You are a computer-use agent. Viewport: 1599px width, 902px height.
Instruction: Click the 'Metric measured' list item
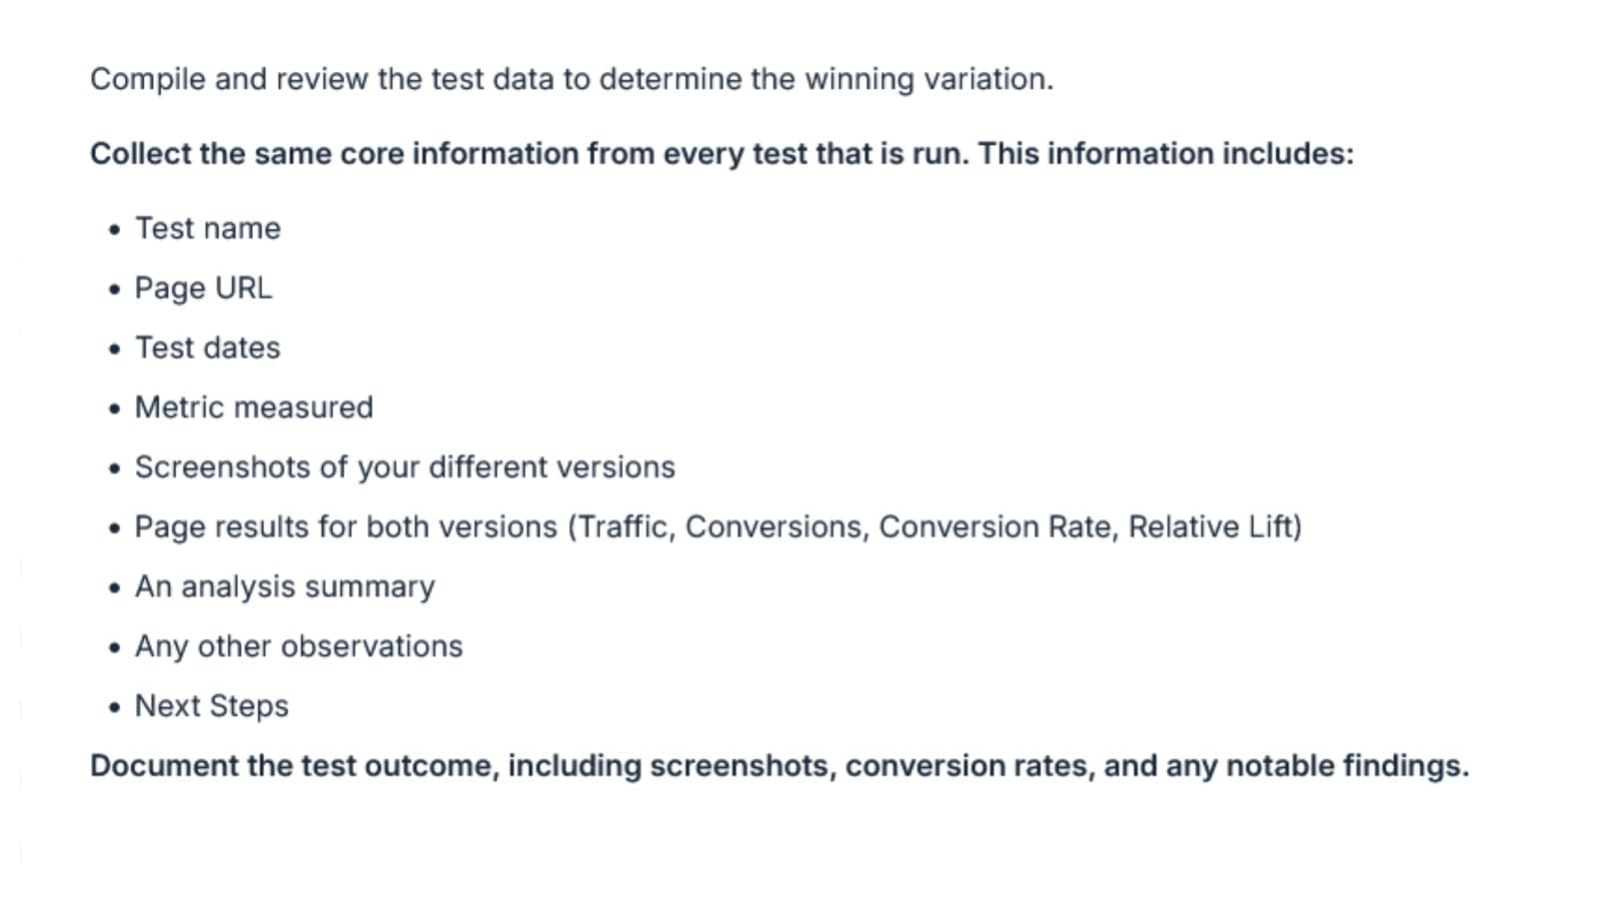(x=254, y=408)
